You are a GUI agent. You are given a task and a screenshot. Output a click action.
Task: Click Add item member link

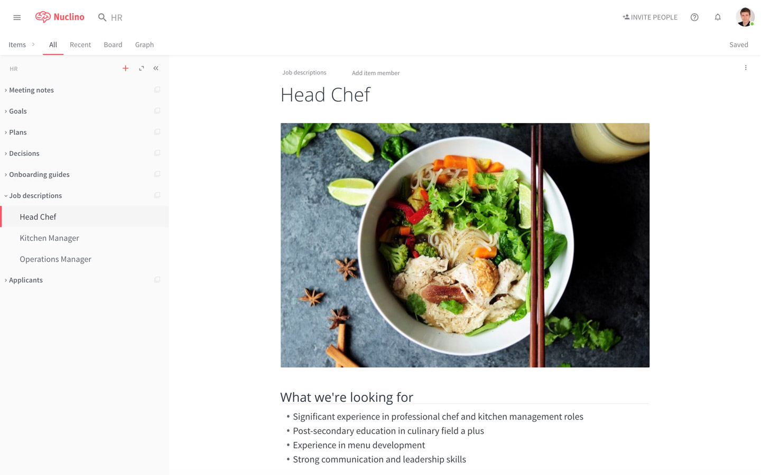point(376,73)
